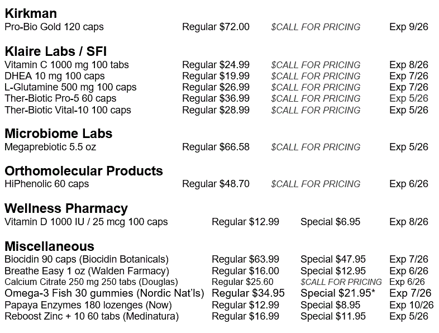Click the Miscellaneous section heading
The height and width of the screenshot is (333, 439).
tap(49, 246)
